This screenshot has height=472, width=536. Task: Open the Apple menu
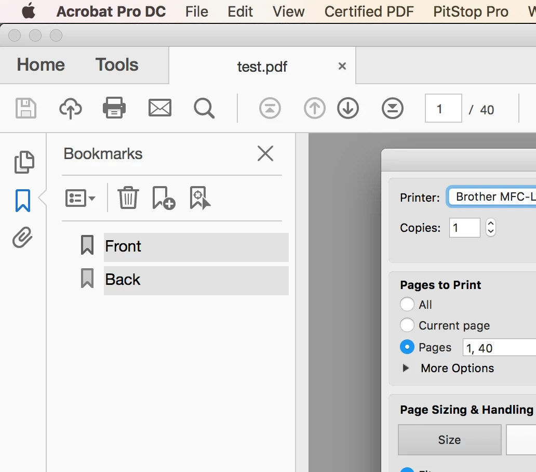coord(29,11)
